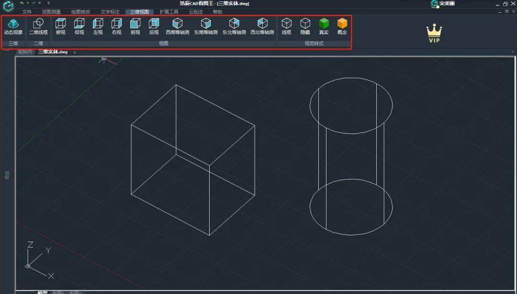
Task: Open the 云批注 tab
Action: point(196,12)
